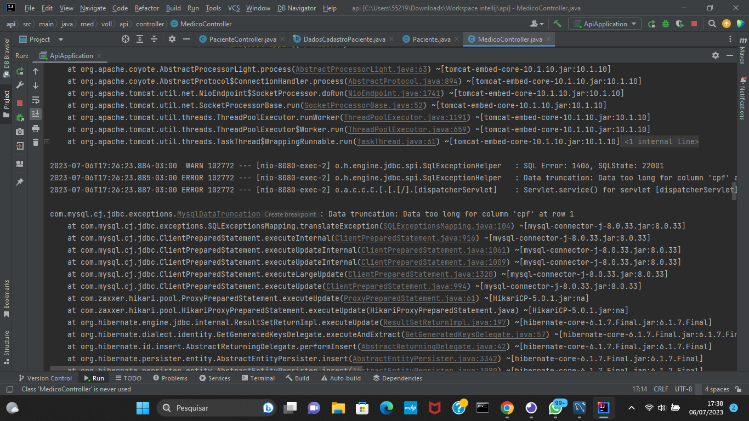The image size is (749, 421).
Task: Close ApiApplication run tab
Action: (99, 56)
